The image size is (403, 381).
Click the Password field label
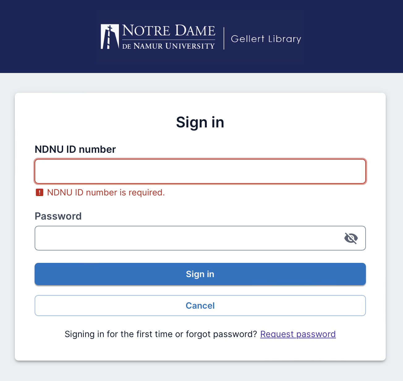coord(58,216)
